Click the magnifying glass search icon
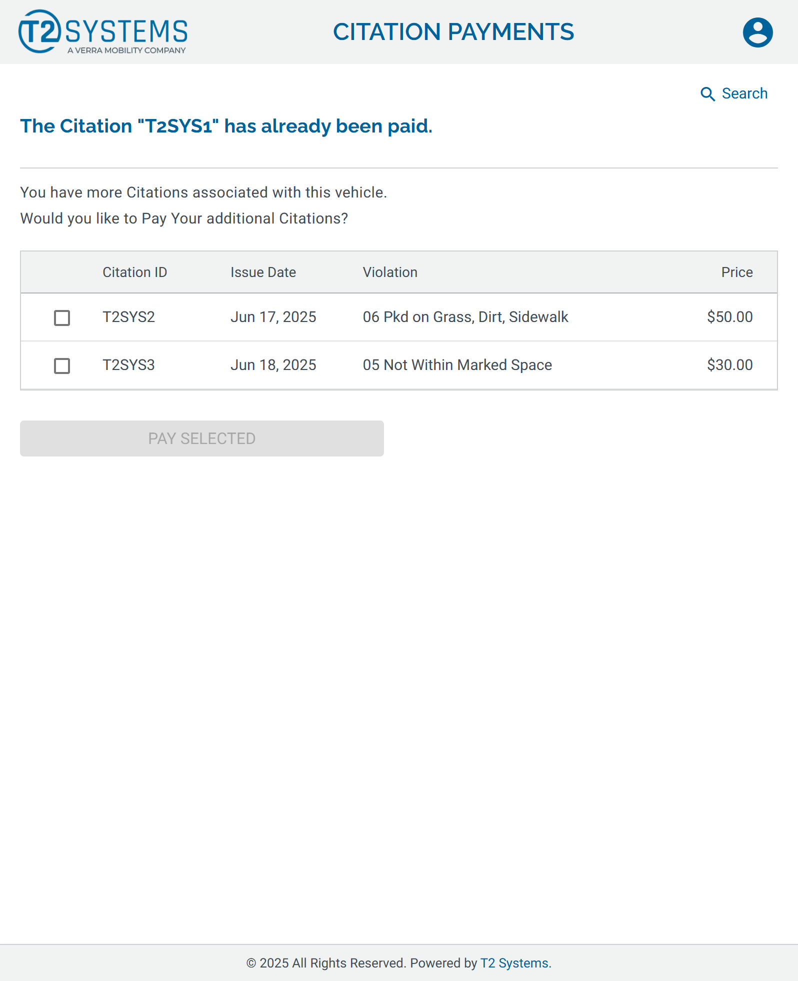The width and height of the screenshot is (798, 981). (707, 94)
